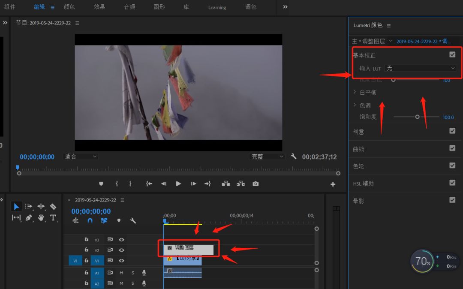Select the Type tool
The image size is (463, 289).
53,218
